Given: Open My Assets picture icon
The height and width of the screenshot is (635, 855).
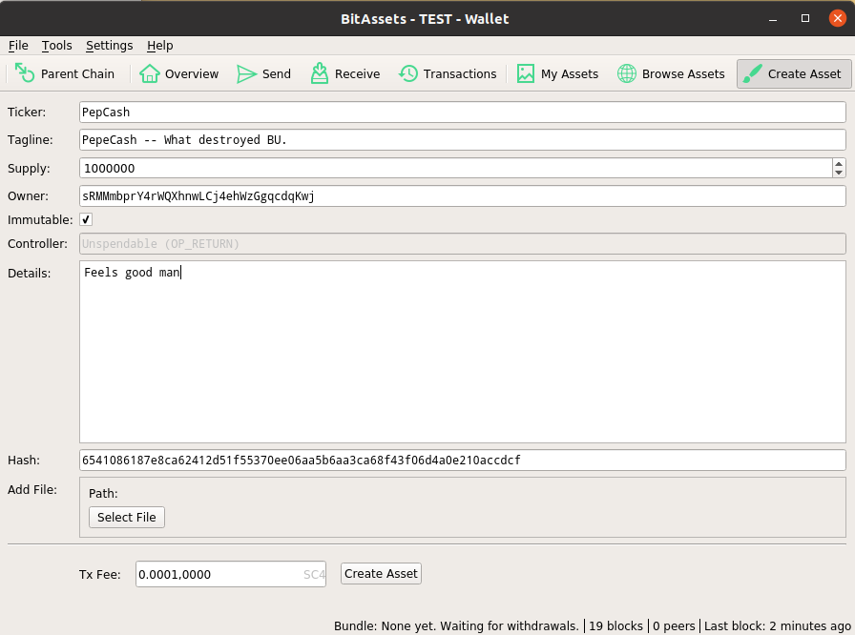Looking at the screenshot, I should (526, 73).
